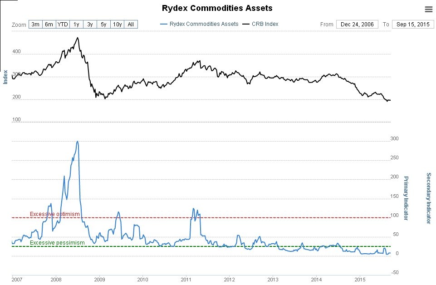The image size is (436, 285).
Task: Toggle the CRB Index legend series
Action: click(x=260, y=24)
